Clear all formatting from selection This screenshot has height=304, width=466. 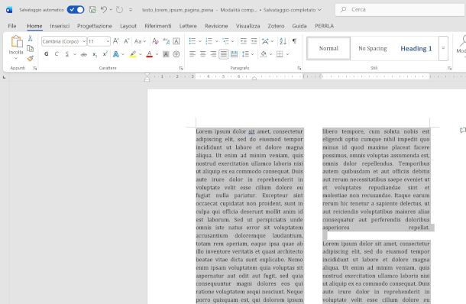point(155,41)
